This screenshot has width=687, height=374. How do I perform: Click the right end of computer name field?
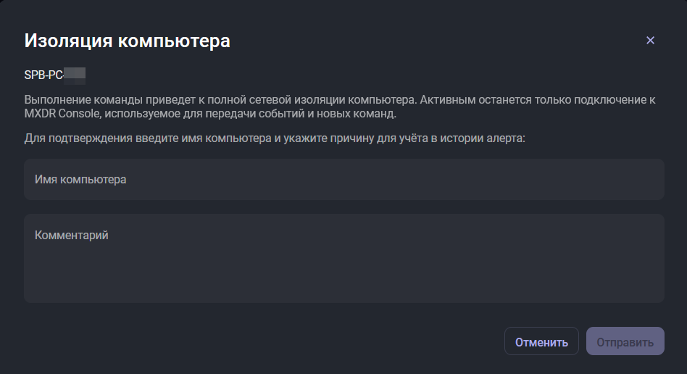coord(645,180)
